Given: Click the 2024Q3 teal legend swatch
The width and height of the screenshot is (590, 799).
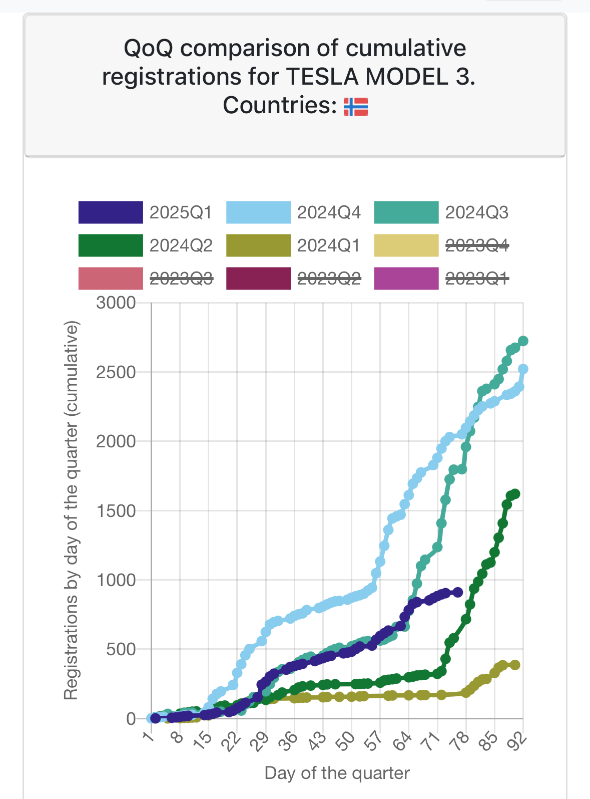Looking at the screenshot, I should pos(406,212).
